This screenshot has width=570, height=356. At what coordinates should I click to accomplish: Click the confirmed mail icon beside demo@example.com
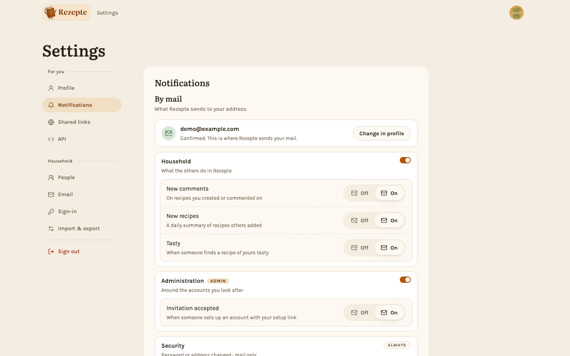coord(169,133)
